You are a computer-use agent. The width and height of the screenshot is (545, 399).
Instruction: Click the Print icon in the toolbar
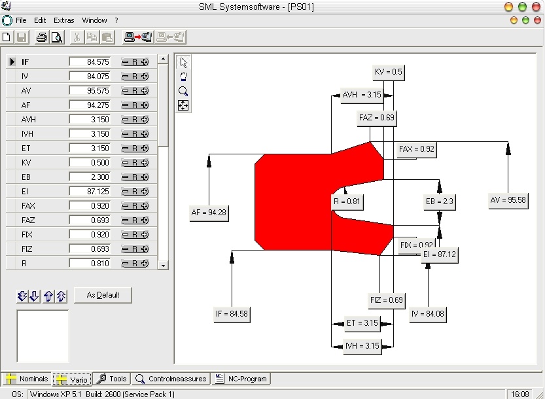(x=42, y=37)
